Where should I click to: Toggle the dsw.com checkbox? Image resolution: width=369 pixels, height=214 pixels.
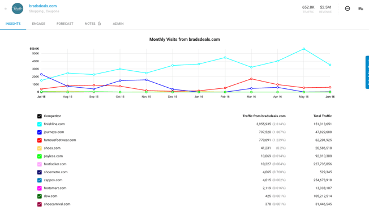(40, 196)
